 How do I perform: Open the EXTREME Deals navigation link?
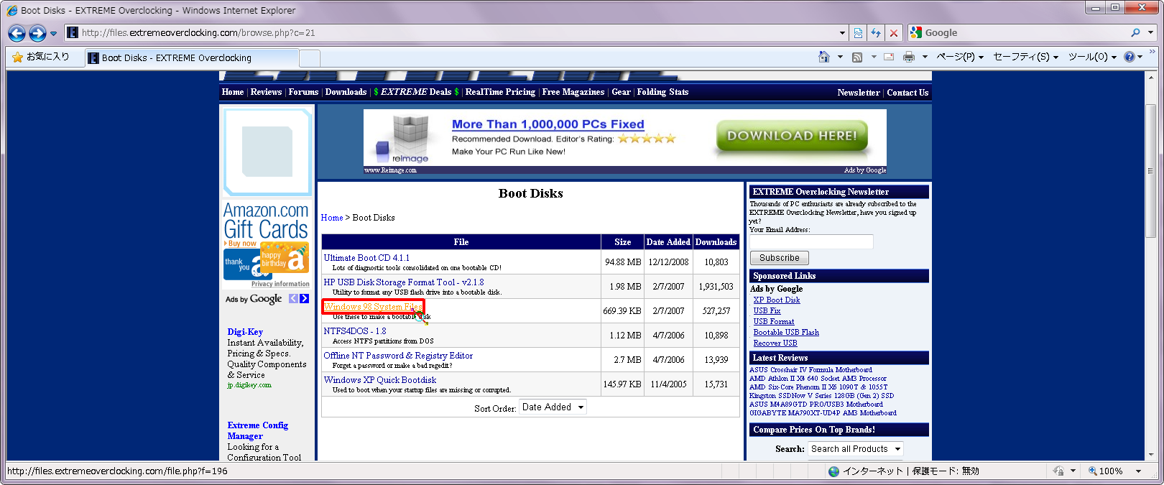(x=416, y=92)
